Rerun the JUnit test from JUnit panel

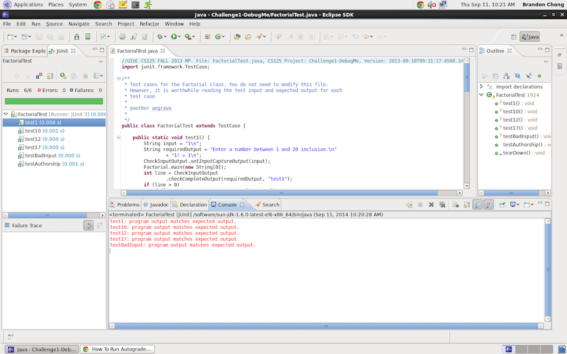tap(63, 76)
